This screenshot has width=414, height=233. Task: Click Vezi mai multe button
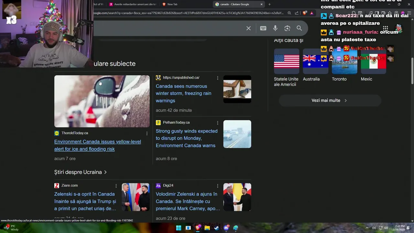[x=330, y=100]
